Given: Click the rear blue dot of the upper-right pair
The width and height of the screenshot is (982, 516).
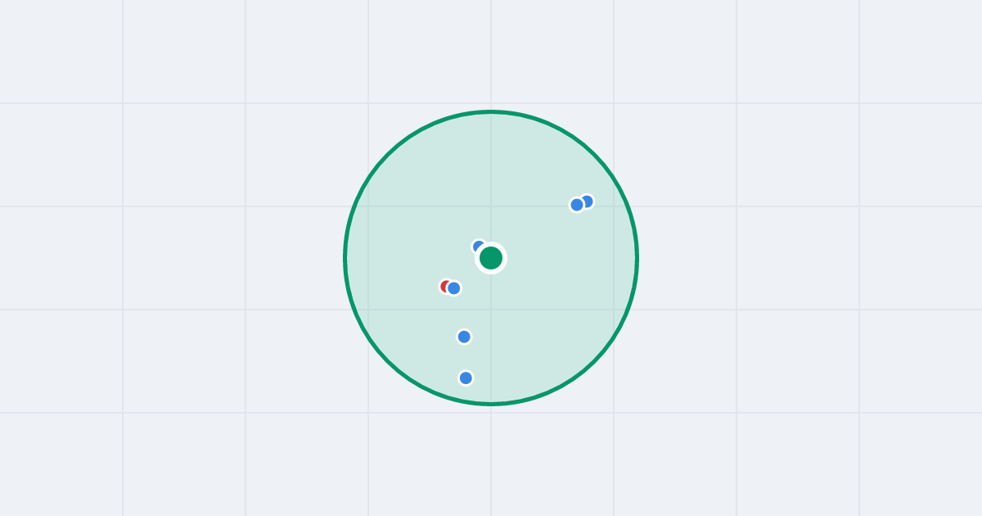Looking at the screenshot, I should (587, 201).
